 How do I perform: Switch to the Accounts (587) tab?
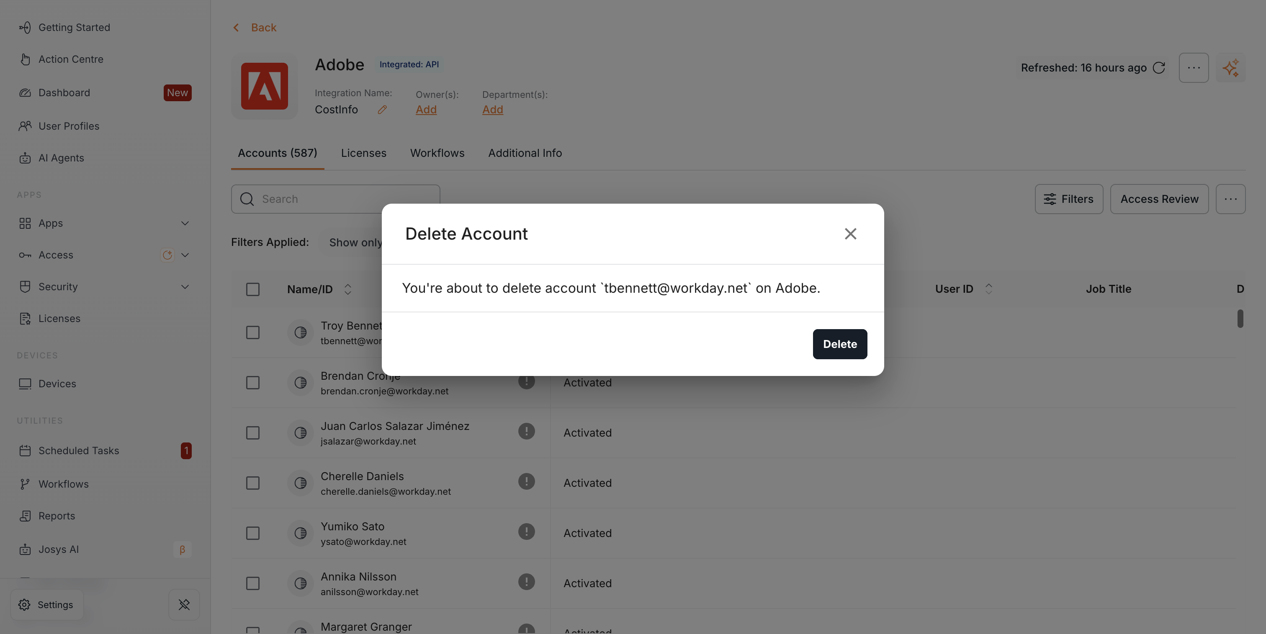(x=278, y=153)
